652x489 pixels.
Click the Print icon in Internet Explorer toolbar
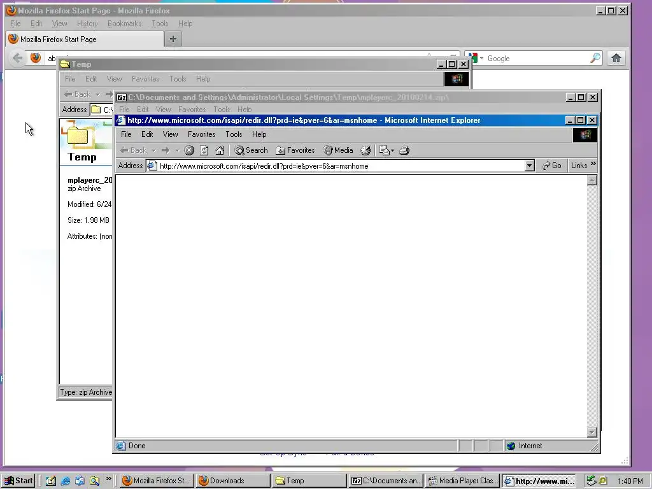404,150
